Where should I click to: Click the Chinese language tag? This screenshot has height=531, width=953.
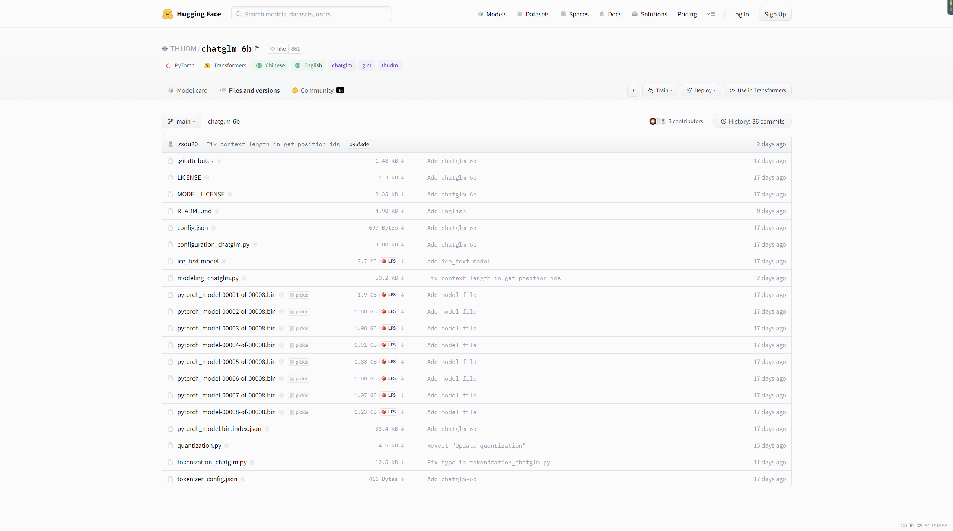pos(271,65)
